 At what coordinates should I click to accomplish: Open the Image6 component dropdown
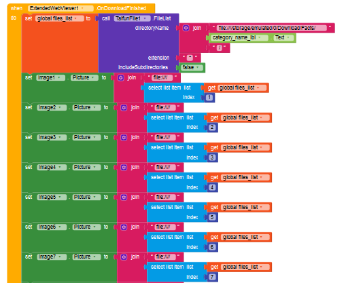click(x=52, y=227)
